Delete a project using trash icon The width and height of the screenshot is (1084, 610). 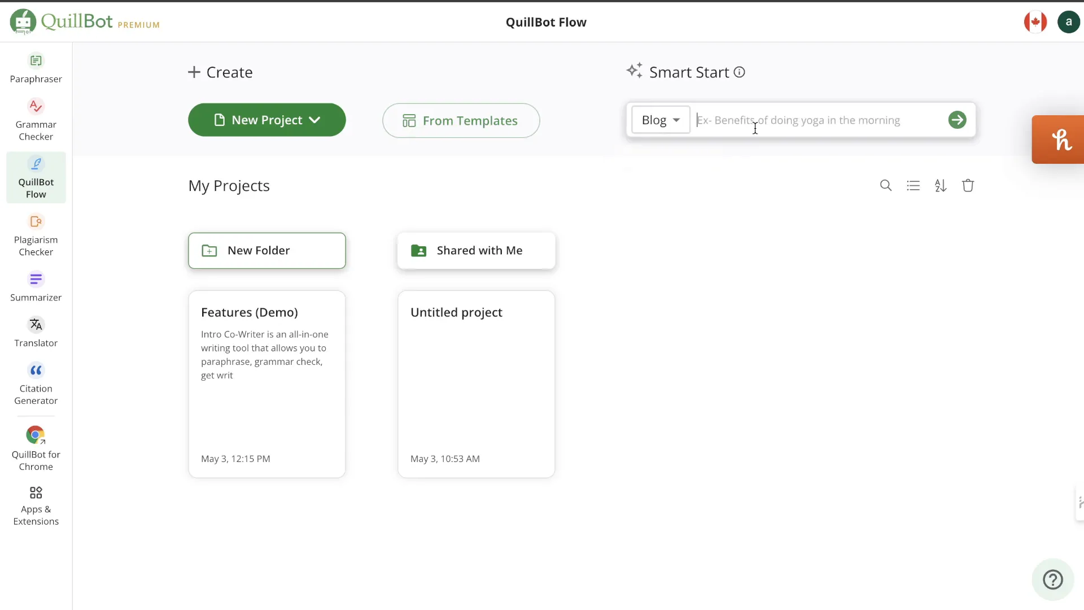pos(969,185)
